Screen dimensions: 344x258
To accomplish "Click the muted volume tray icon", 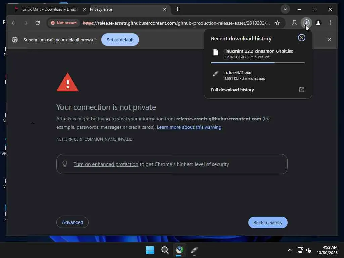I will (309, 250).
